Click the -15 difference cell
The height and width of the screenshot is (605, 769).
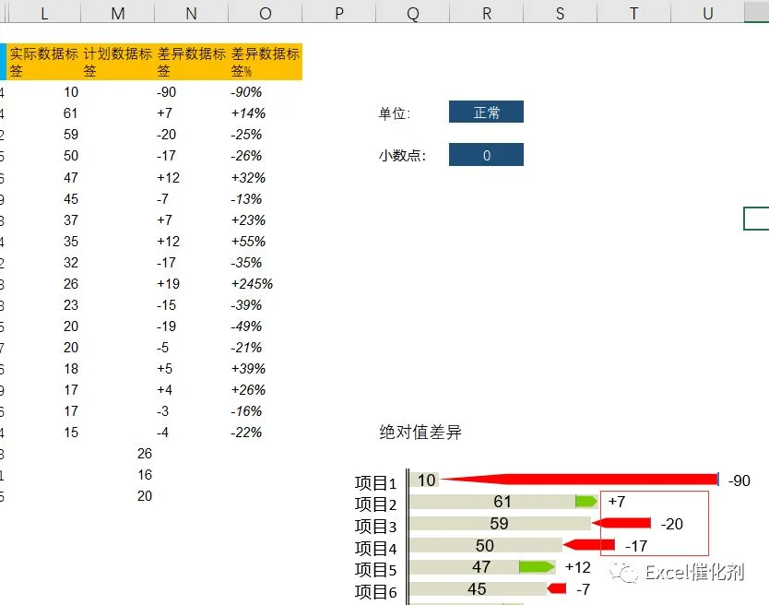pyautogui.click(x=191, y=305)
